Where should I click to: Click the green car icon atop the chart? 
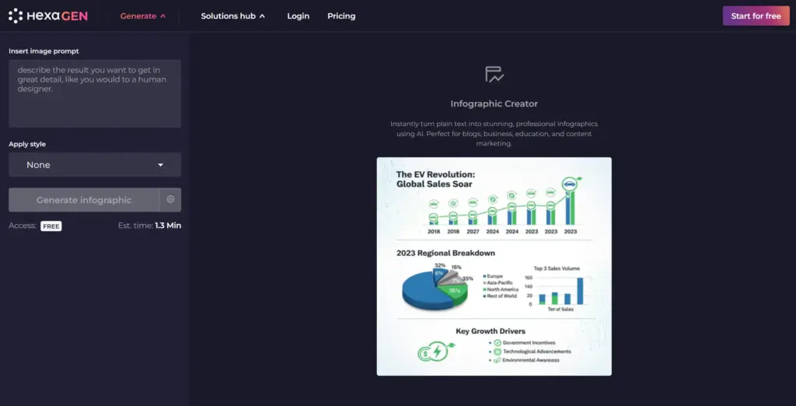click(570, 184)
